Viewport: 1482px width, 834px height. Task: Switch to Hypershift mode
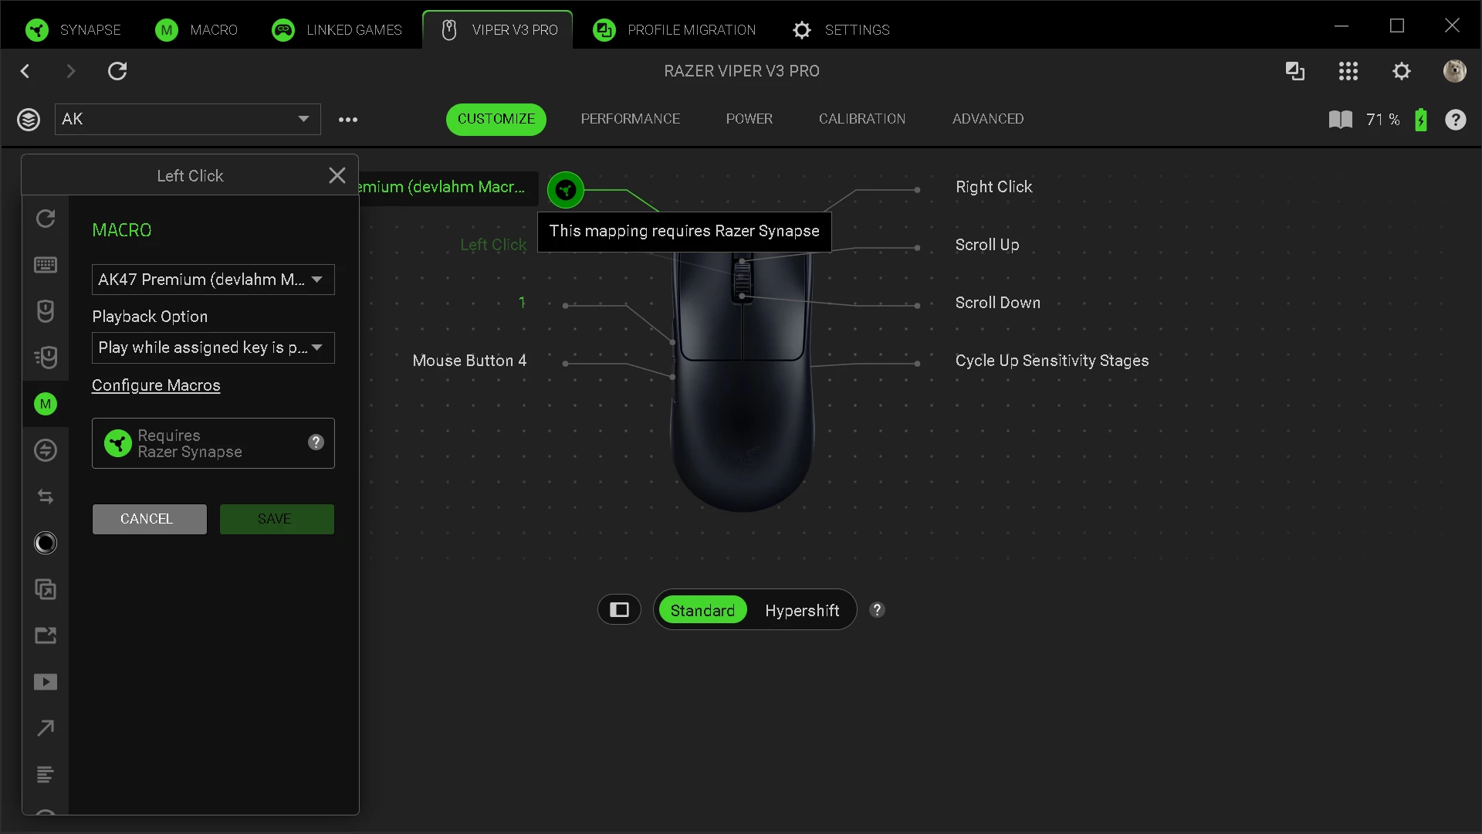pyautogui.click(x=802, y=610)
